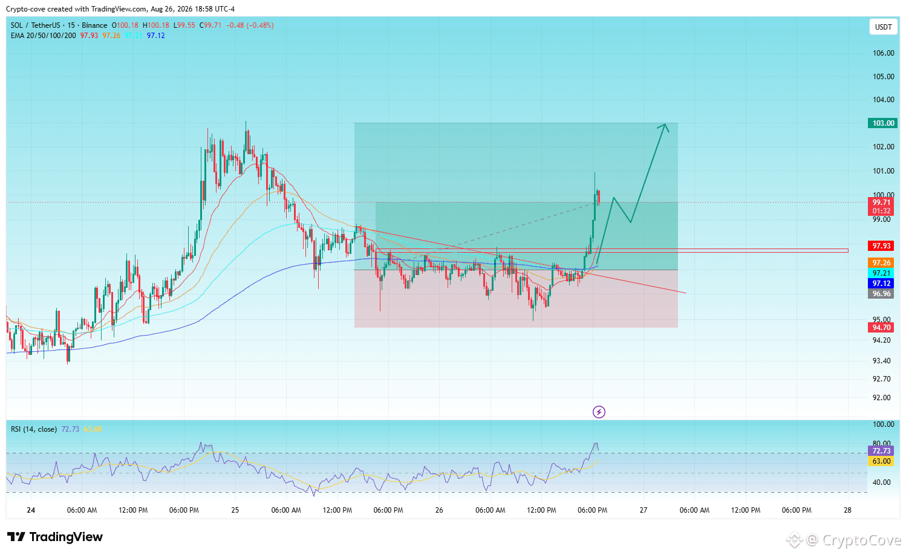Click the 97.93 value in the EMA legend
Screen dimensions: 906x555
pos(89,36)
